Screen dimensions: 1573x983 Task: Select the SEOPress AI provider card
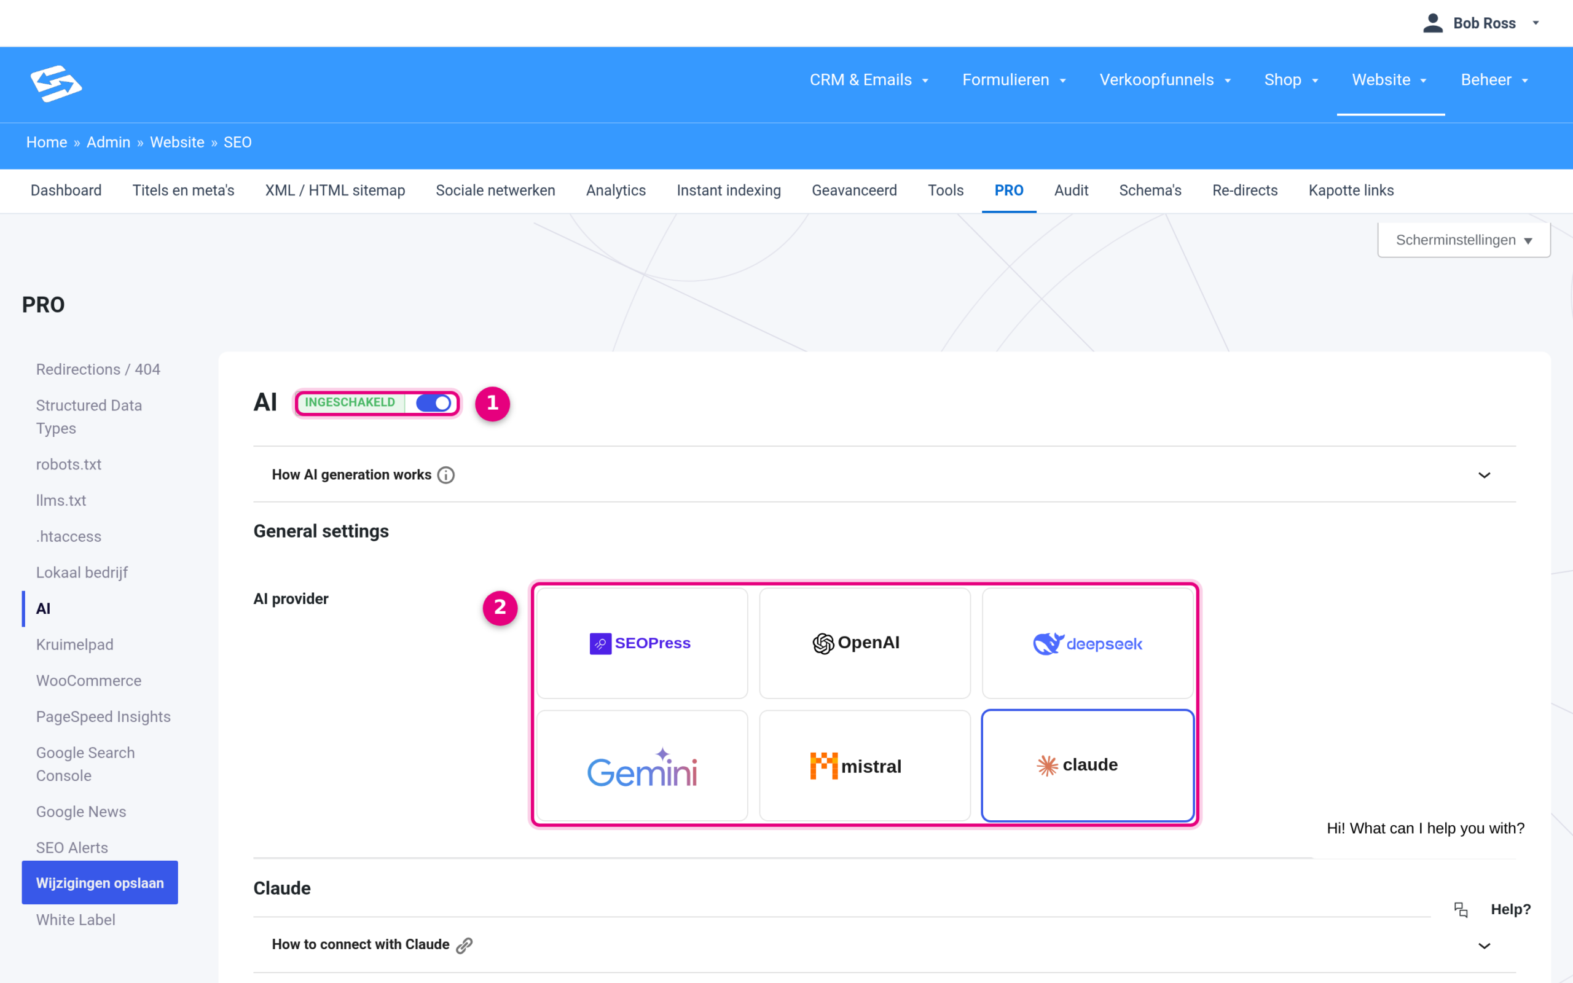pyautogui.click(x=642, y=644)
